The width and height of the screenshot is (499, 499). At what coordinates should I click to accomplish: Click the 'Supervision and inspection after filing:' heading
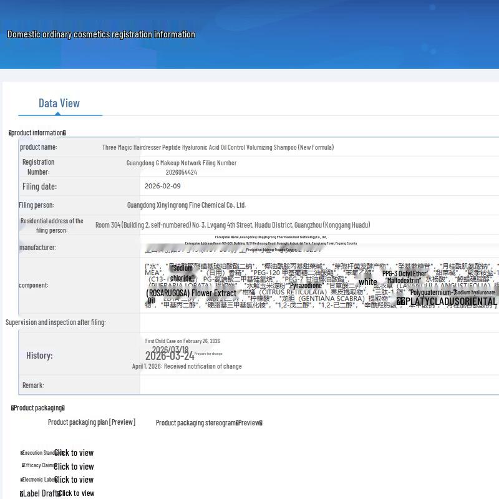tap(56, 322)
